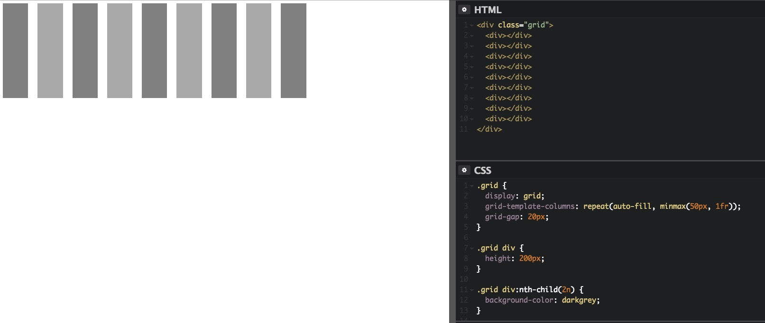Open the HTML panel settings gear
The height and width of the screenshot is (323, 765).
[464, 9]
